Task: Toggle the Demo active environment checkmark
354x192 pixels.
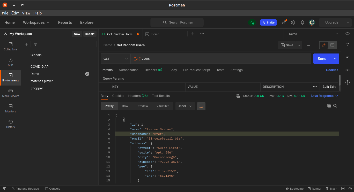Action: click(87, 74)
